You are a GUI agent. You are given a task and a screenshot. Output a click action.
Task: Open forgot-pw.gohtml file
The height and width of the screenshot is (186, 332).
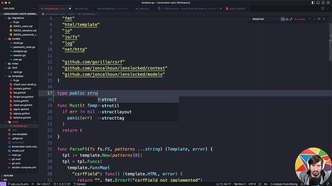(23, 97)
